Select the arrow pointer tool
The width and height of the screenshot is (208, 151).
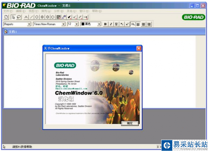pos(13,17)
